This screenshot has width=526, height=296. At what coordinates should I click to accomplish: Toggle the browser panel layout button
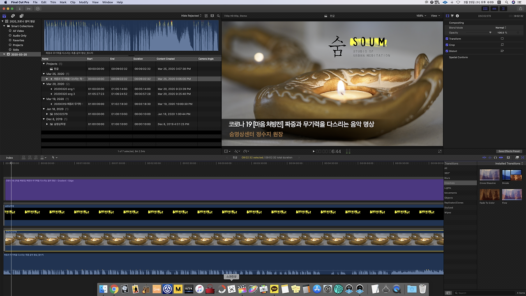point(485,8)
